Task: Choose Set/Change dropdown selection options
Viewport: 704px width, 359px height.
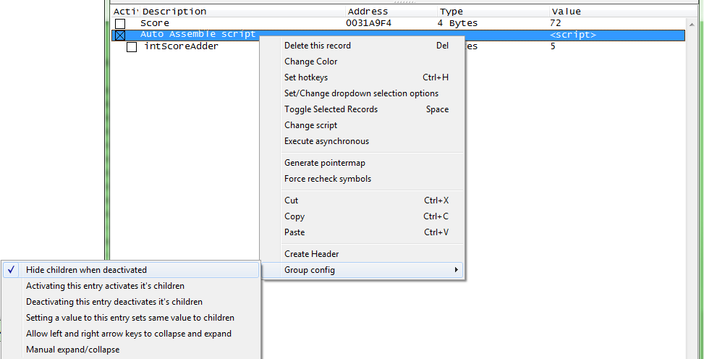Action: tap(361, 93)
